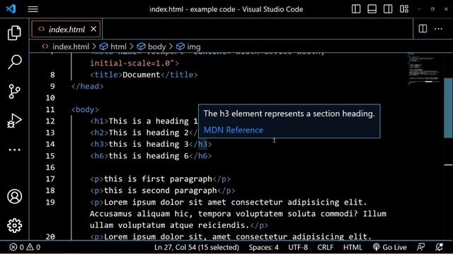Select the index.html editor tab
453x254 pixels.
(x=67, y=30)
